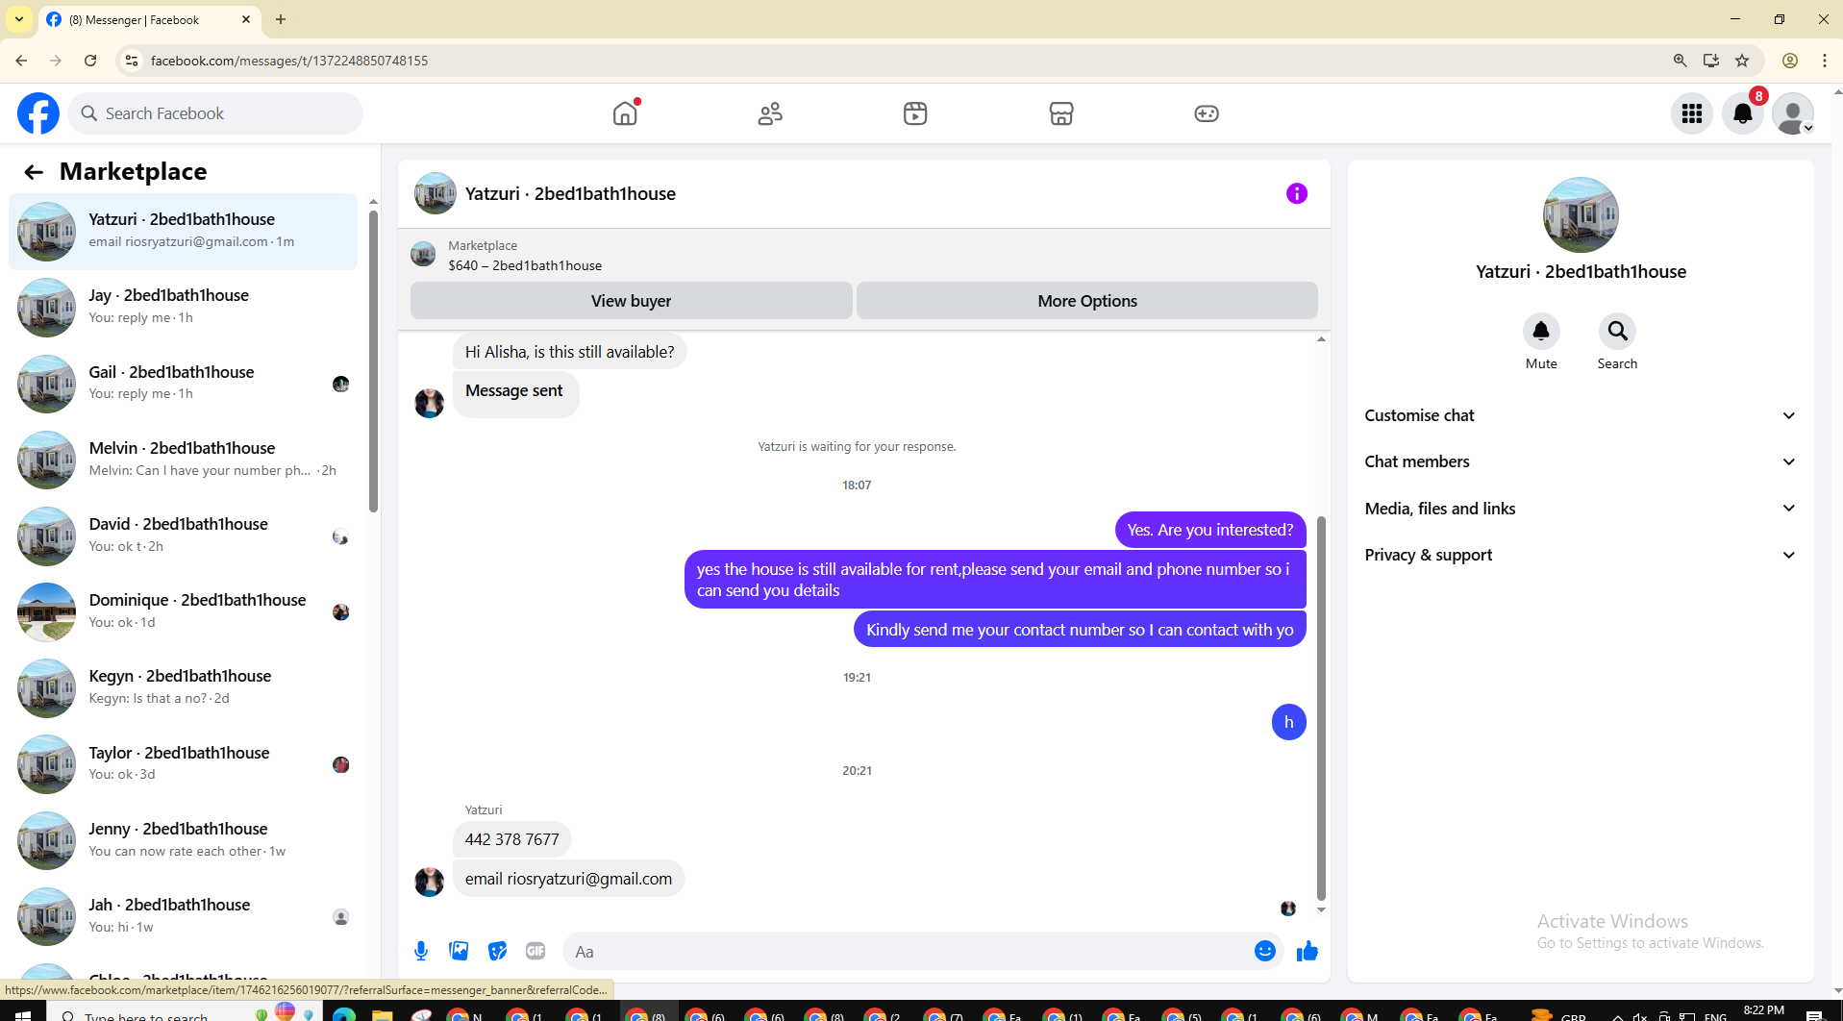
Task: Click the More Options button
Action: [x=1087, y=301]
